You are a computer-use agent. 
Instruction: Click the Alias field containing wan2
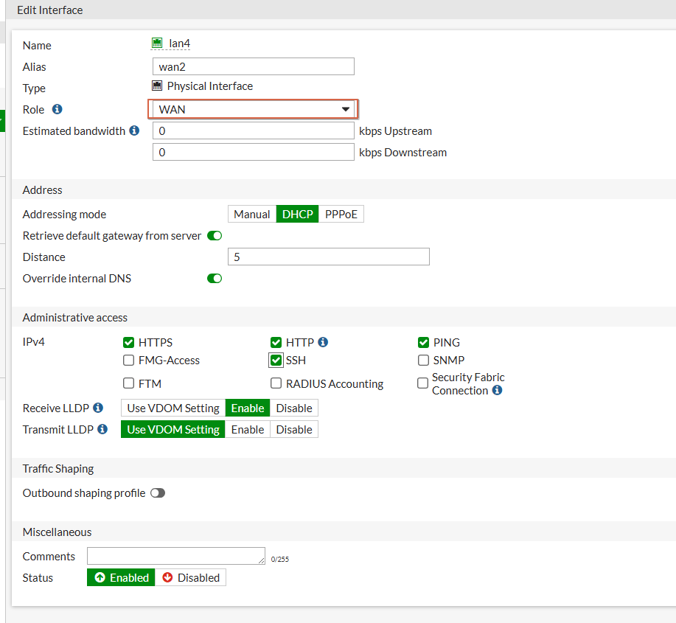pos(254,66)
